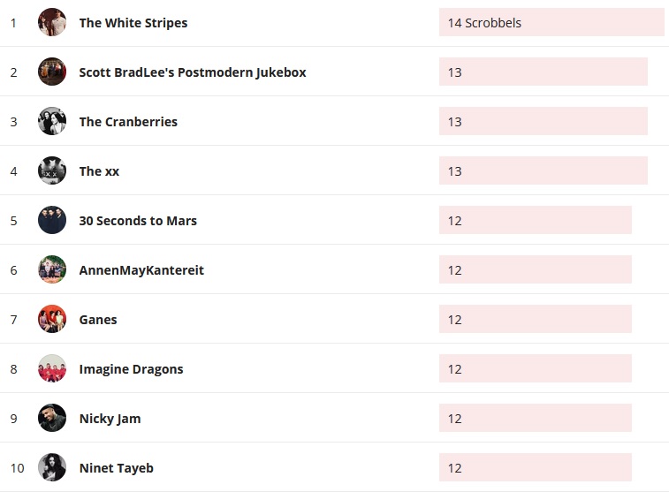This screenshot has height=492, width=669.
Task: Click AnnenMayKantereit artist avatar
Action: (52, 270)
